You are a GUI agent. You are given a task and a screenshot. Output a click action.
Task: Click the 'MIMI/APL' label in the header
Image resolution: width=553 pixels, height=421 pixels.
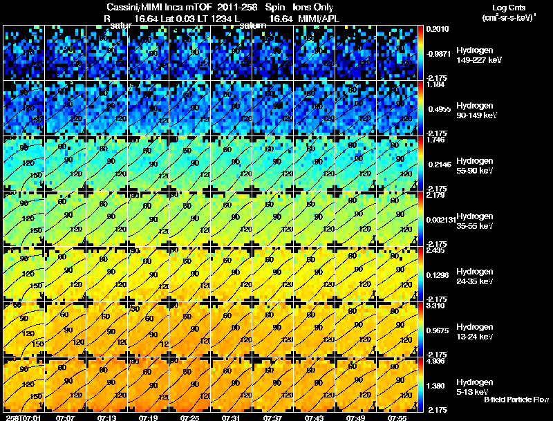[x=319, y=19]
